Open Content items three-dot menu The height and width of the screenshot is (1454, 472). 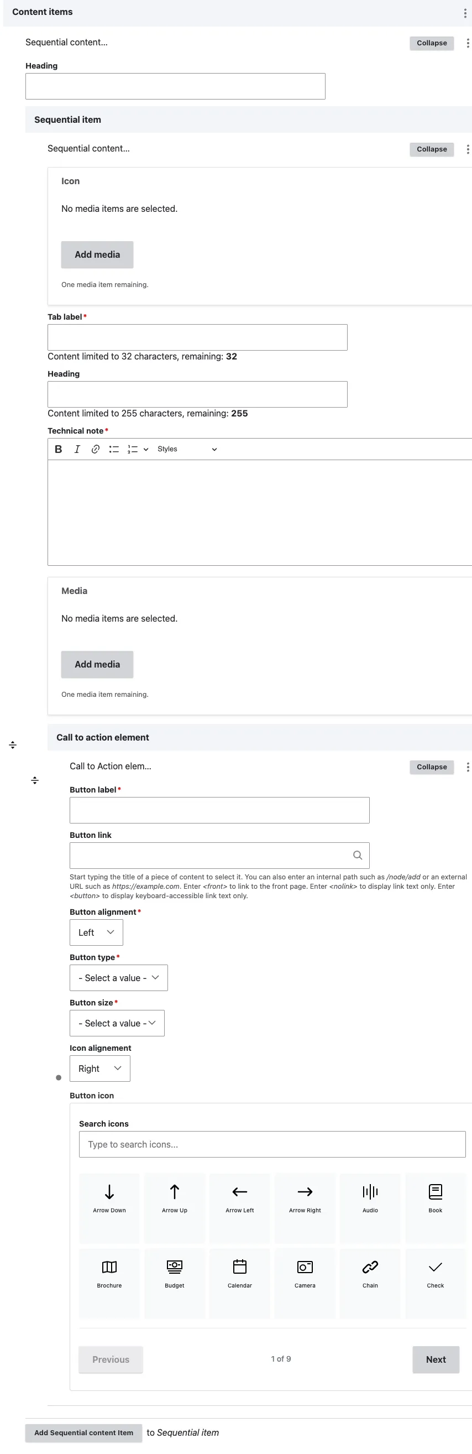click(x=465, y=13)
